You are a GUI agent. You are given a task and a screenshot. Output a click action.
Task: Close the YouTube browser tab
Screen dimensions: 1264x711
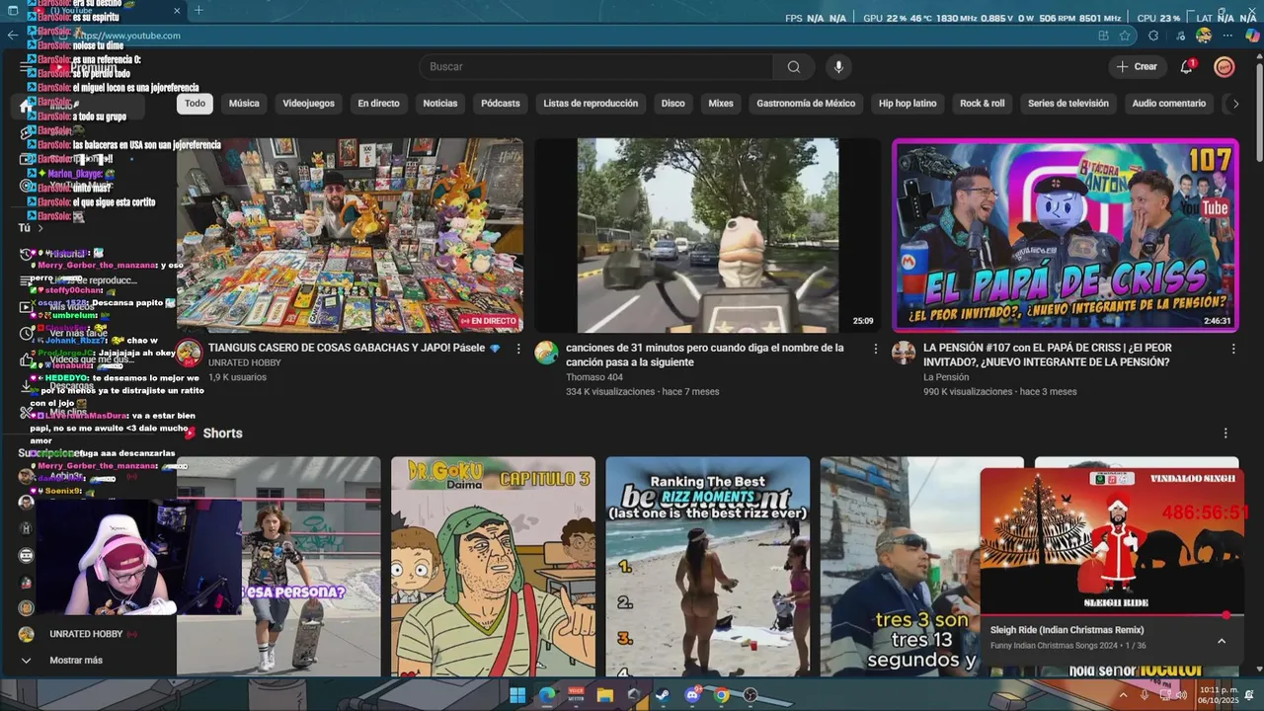click(x=178, y=11)
